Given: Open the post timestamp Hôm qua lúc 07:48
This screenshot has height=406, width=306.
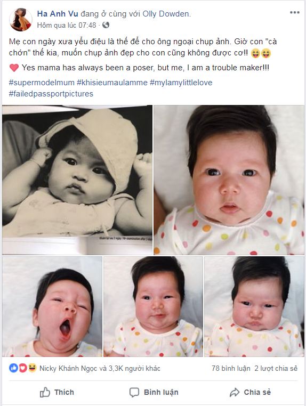Looking at the screenshot, I should tap(67, 25).
